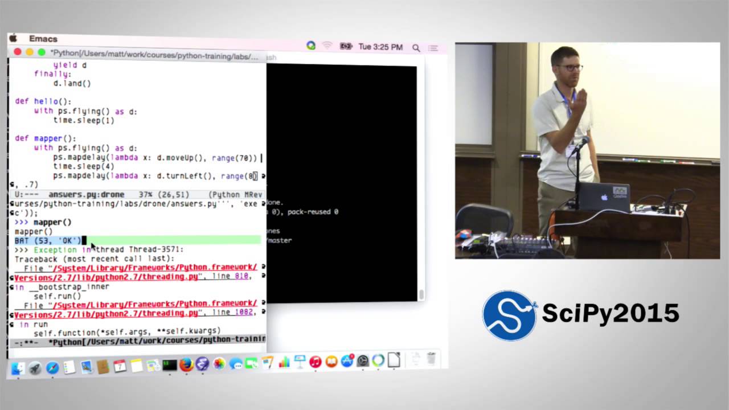Click the answers.py:drone mode line buffer name
This screenshot has width=729, height=410.
pos(86,195)
